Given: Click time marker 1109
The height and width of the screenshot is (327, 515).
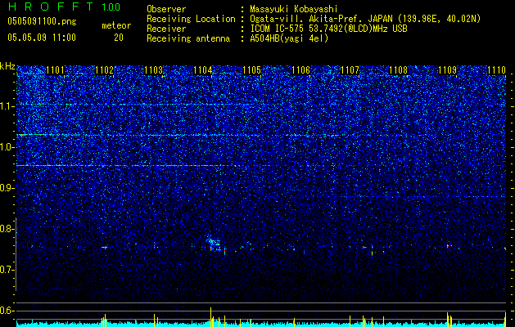Looking at the screenshot, I should click(x=448, y=70).
